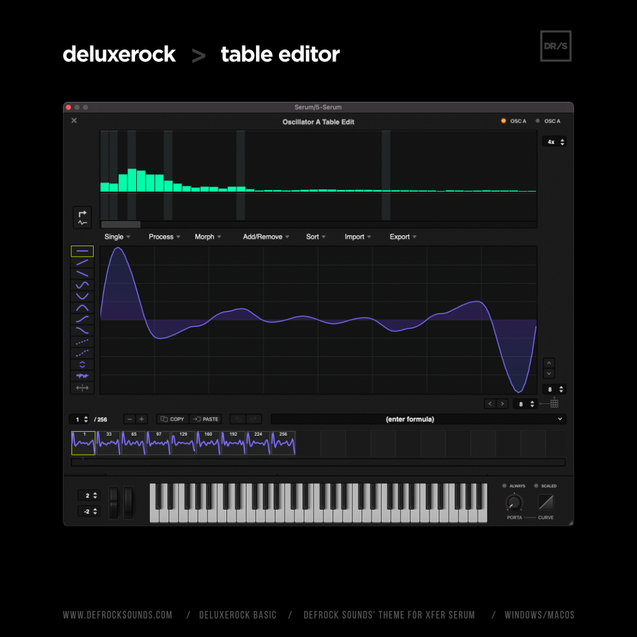Select waveform frame thumbnail 160
Viewport: 637px width, 637px height.
pyautogui.click(x=208, y=443)
